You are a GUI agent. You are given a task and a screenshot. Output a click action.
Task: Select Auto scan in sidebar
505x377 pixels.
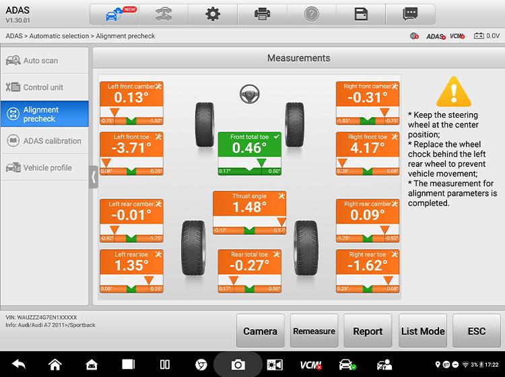[x=44, y=61]
